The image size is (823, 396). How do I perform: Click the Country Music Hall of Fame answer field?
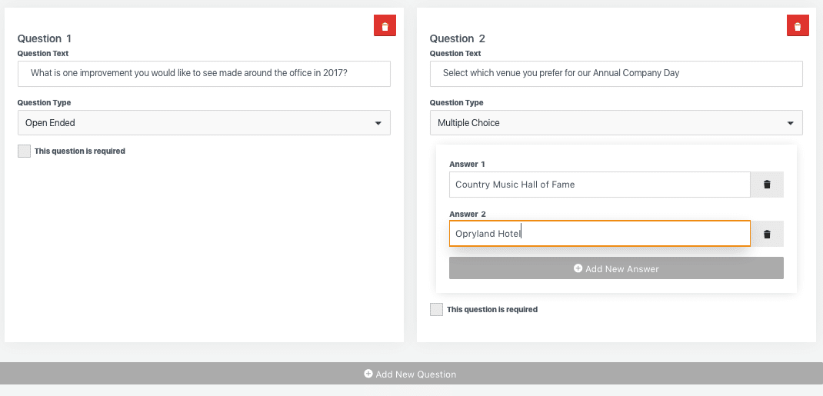coord(600,185)
